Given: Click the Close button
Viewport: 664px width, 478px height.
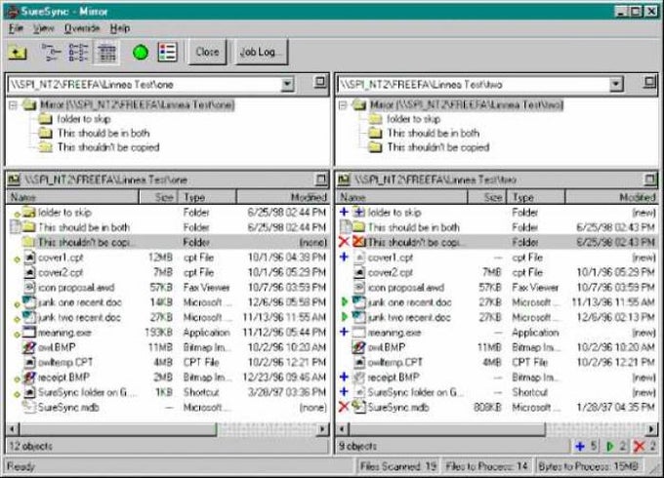Looking at the screenshot, I should click(x=207, y=52).
